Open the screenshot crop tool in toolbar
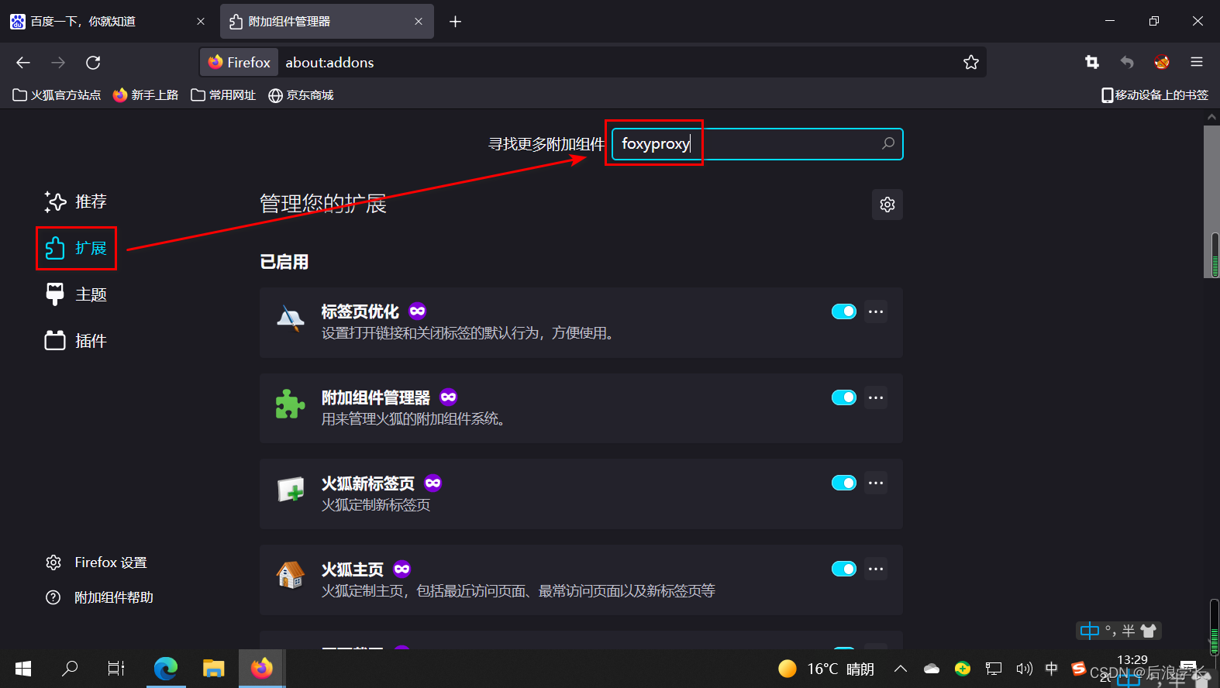This screenshot has width=1220, height=688. 1092,63
